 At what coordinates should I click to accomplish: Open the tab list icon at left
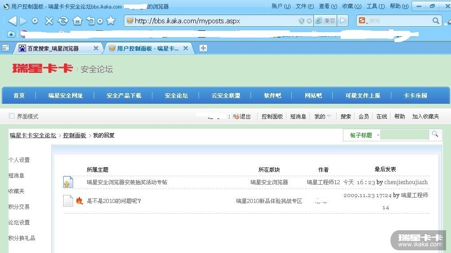pos(6,48)
